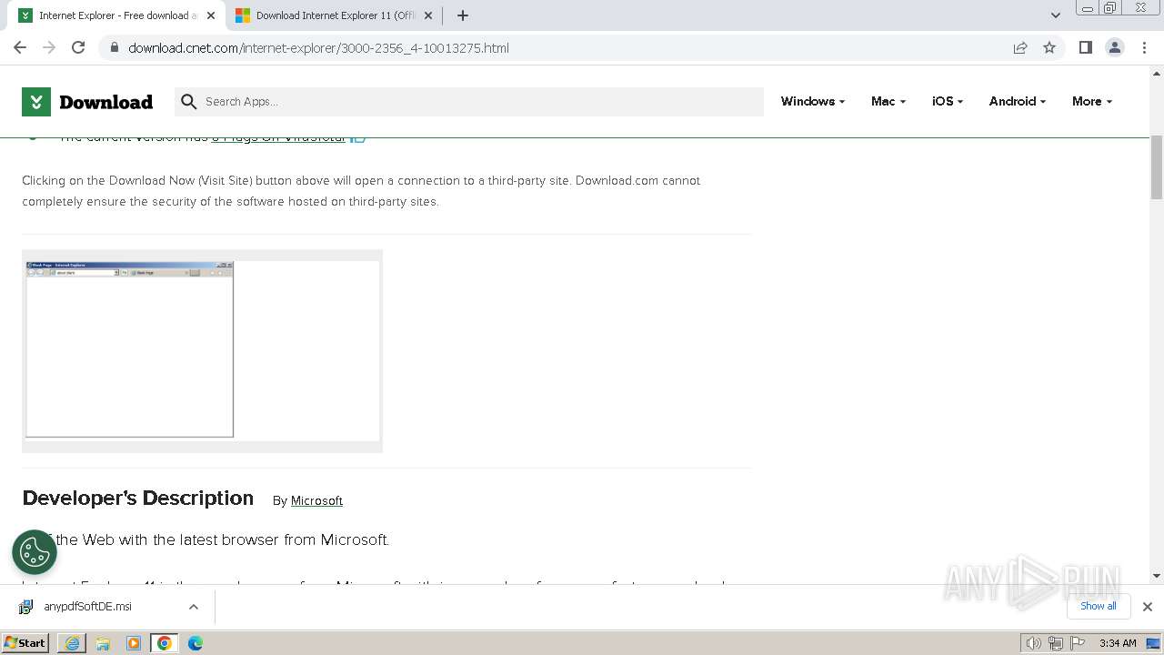
Task: Show all downloads
Action: coord(1099,606)
